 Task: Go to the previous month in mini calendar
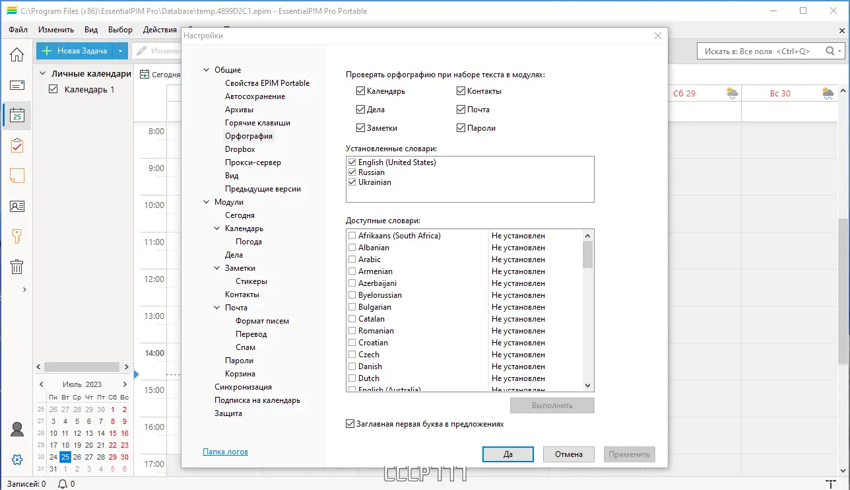click(x=42, y=384)
